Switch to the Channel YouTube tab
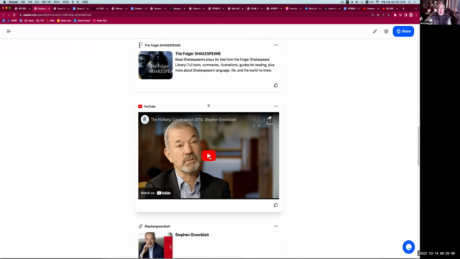The width and height of the screenshot is (460, 259). pos(371,9)
